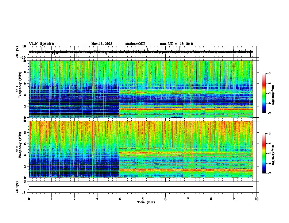Image resolution: width=289 pixels, height=223 pixels.
Task: Click the "start UT = 13:10:0" text
Action: click(x=176, y=44)
